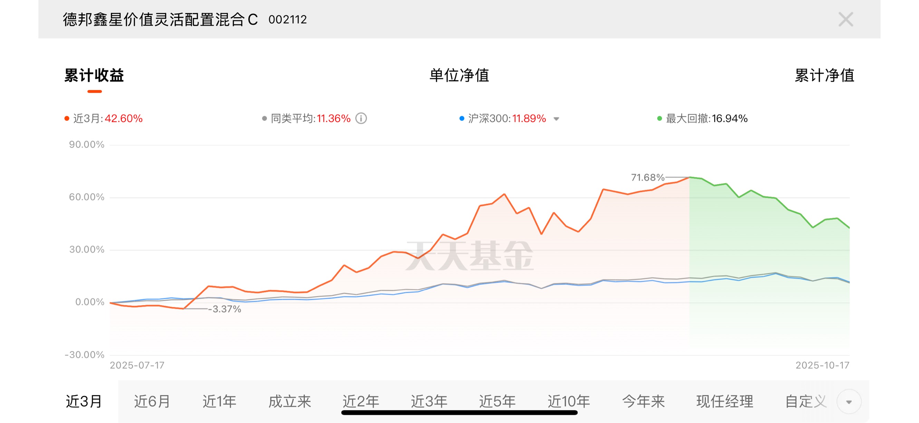Click the -3.37% low point label

[225, 309]
